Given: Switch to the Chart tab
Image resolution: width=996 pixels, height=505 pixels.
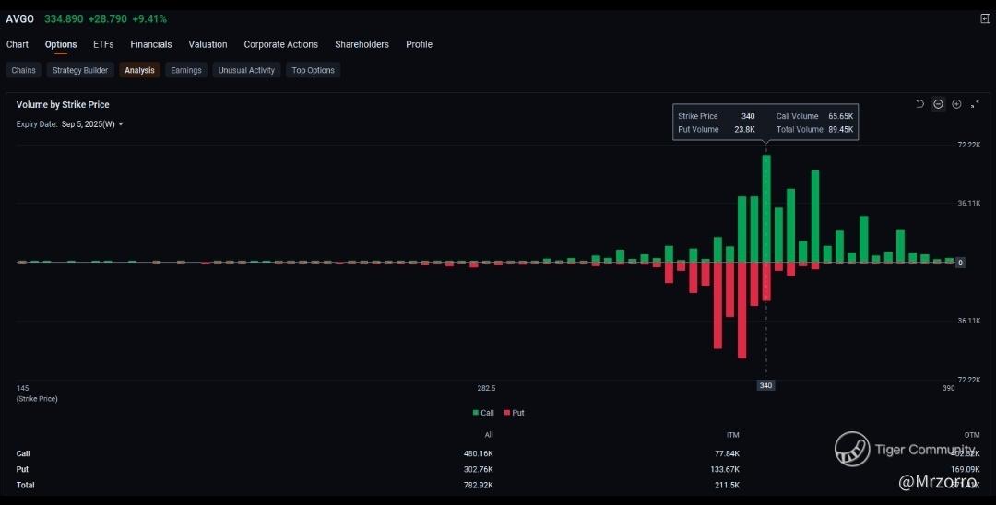Looking at the screenshot, I should [x=18, y=44].
